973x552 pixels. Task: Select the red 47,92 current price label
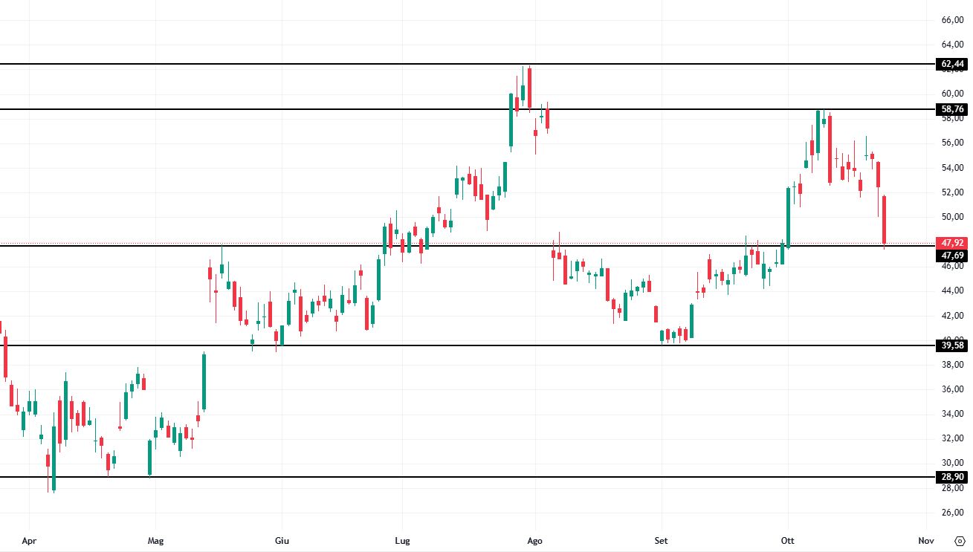pyautogui.click(x=953, y=243)
